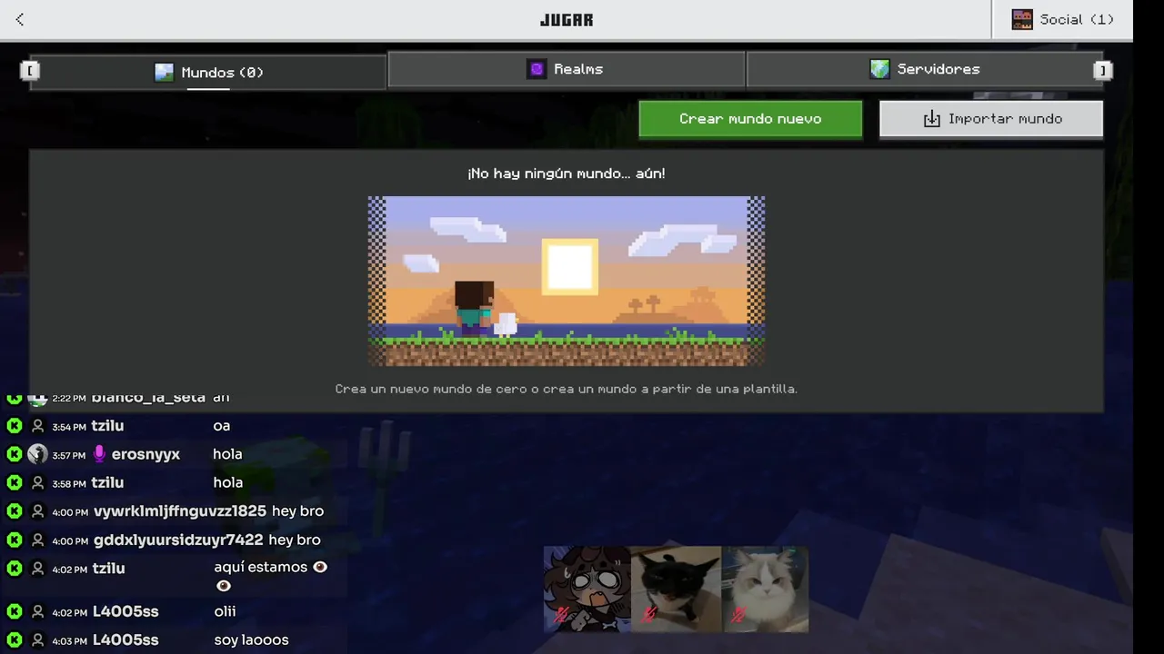
Task: Click the 'soy laooos' chat message
Action: pyautogui.click(x=251, y=639)
